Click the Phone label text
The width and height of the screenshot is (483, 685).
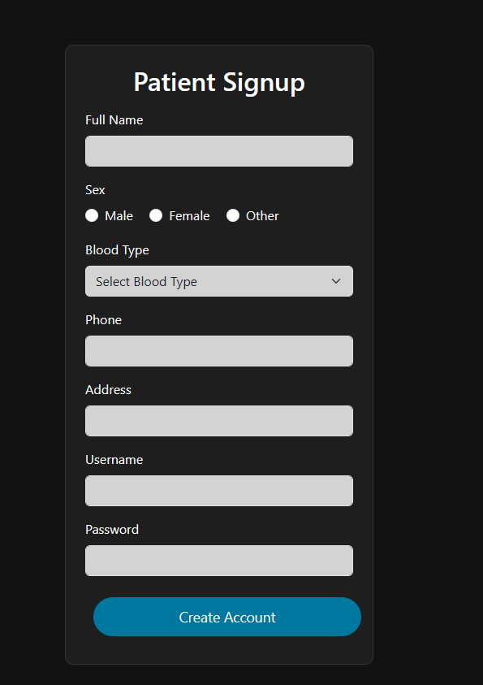point(103,320)
